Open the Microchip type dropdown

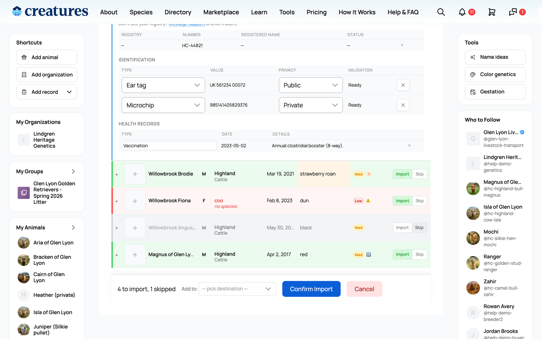tap(163, 105)
